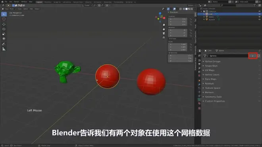Hide the Cube object in outliner
The width and height of the screenshot is (262, 147).
coord(260,14)
